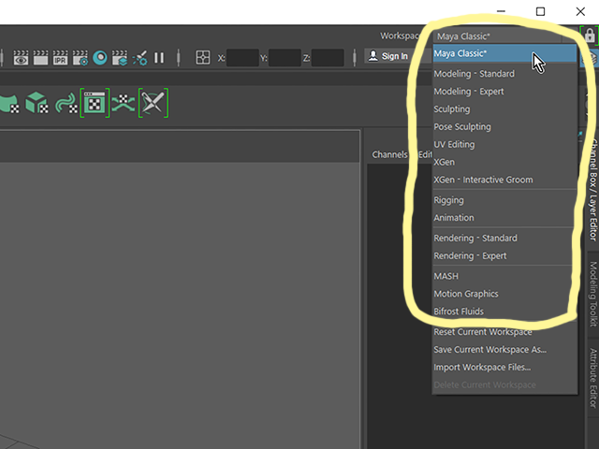
Task: Maximize the Maya window
Action: click(x=540, y=11)
